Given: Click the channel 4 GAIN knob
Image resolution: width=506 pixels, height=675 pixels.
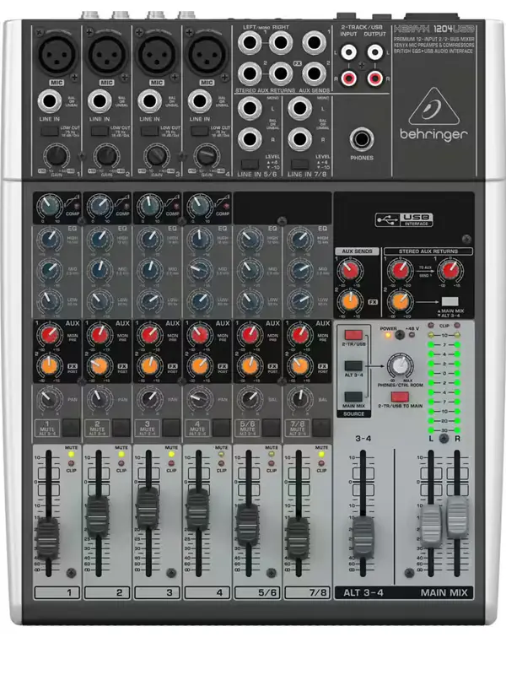Looking at the screenshot, I should pyautogui.click(x=207, y=156).
